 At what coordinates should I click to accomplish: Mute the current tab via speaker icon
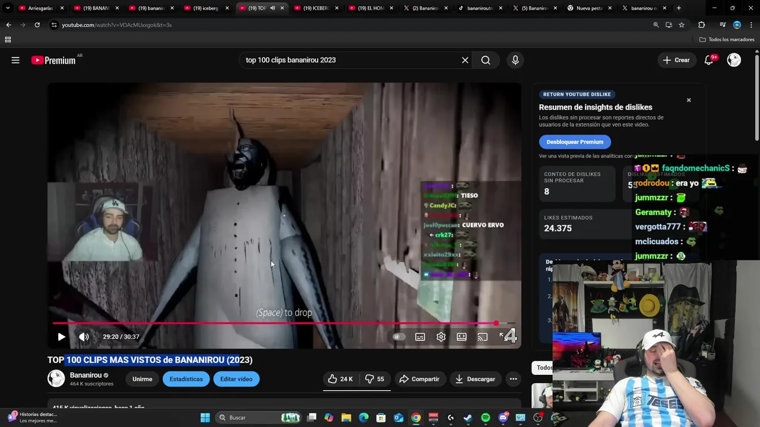(x=273, y=8)
